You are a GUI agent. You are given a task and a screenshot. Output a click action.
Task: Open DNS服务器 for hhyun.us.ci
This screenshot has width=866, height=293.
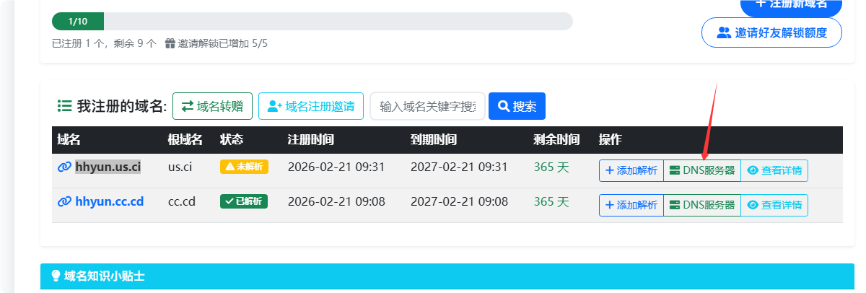(702, 171)
